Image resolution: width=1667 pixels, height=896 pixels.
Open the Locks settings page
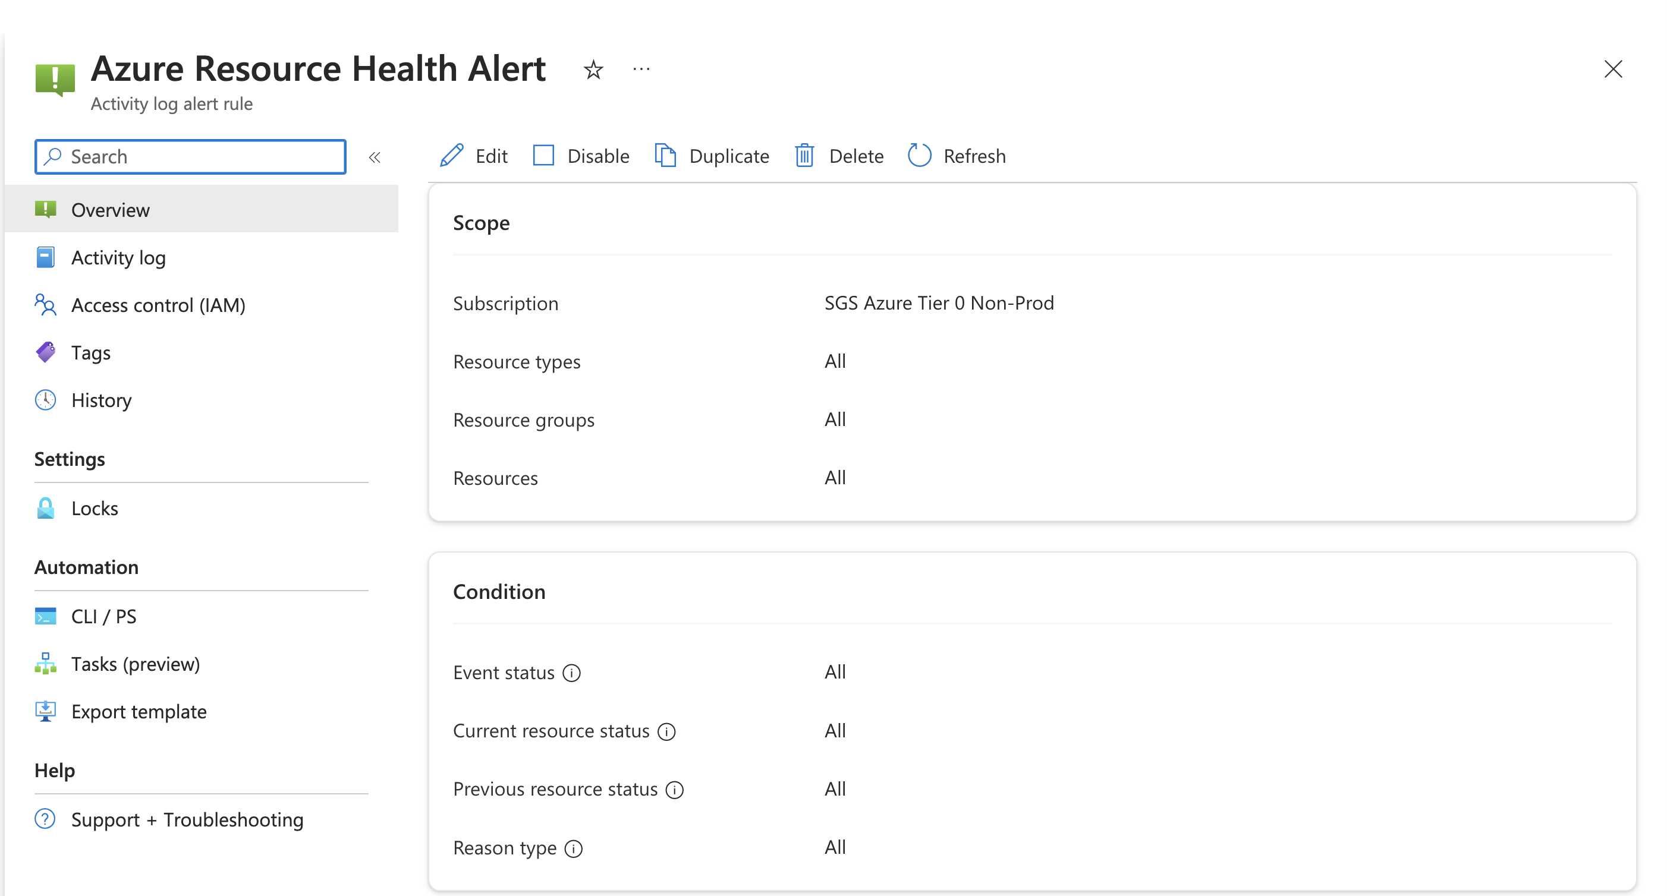click(95, 509)
